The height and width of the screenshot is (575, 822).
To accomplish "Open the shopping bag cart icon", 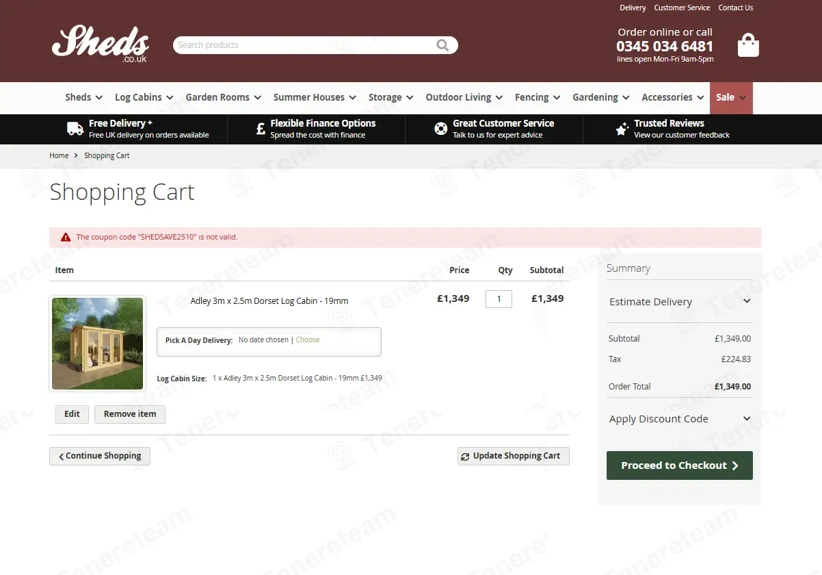I will coord(748,45).
